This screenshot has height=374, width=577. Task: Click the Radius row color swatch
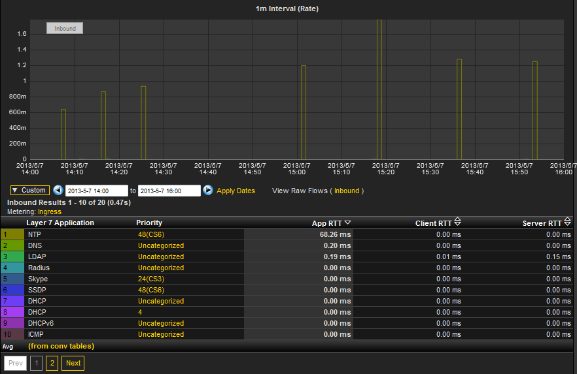click(12, 268)
